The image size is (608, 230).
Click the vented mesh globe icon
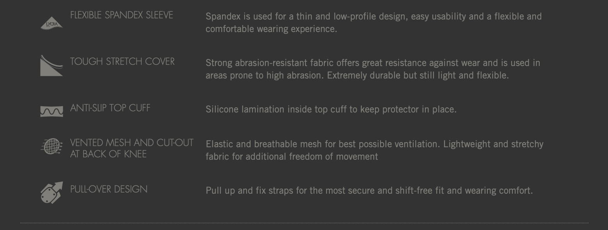[x=52, y=146]
